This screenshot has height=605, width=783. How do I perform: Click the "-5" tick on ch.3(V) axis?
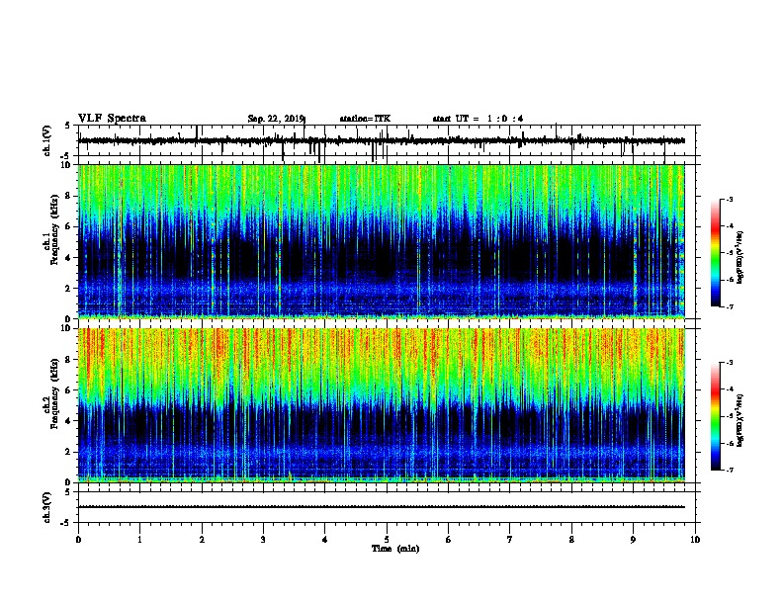click(x=66, y=523)
